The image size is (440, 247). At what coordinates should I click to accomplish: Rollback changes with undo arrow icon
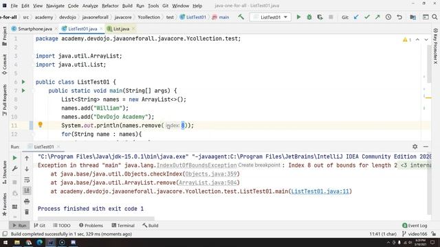pos(399,17)
